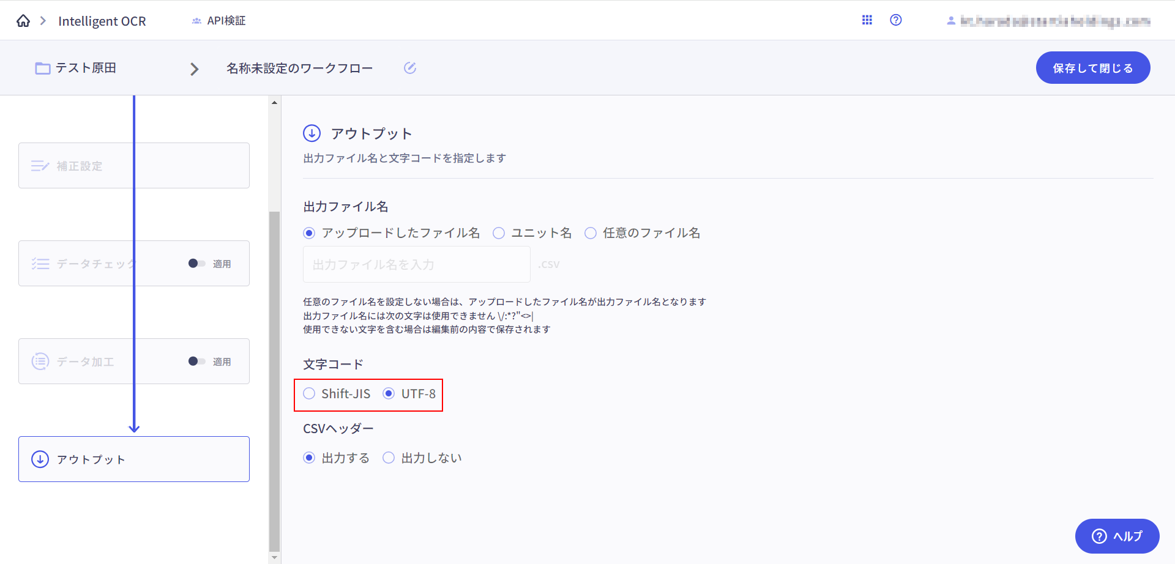
Task: Open the apps grid menu
Action: point(867,20)
